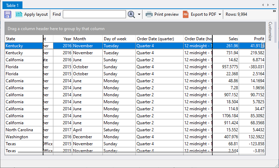Click the horizontal scrollbar at the grid bottom
This screenshot has height=168, width=279.
pyautogui.click(x=105, y=152)
